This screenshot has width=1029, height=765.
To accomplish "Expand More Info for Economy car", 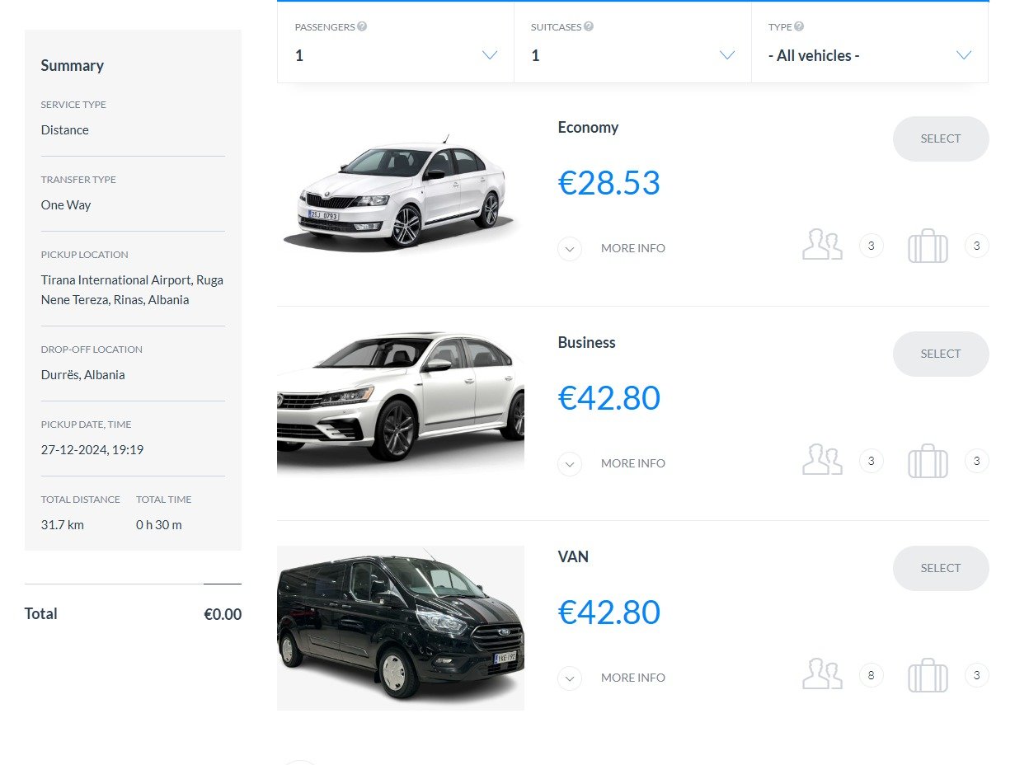I will pos(570,248).
